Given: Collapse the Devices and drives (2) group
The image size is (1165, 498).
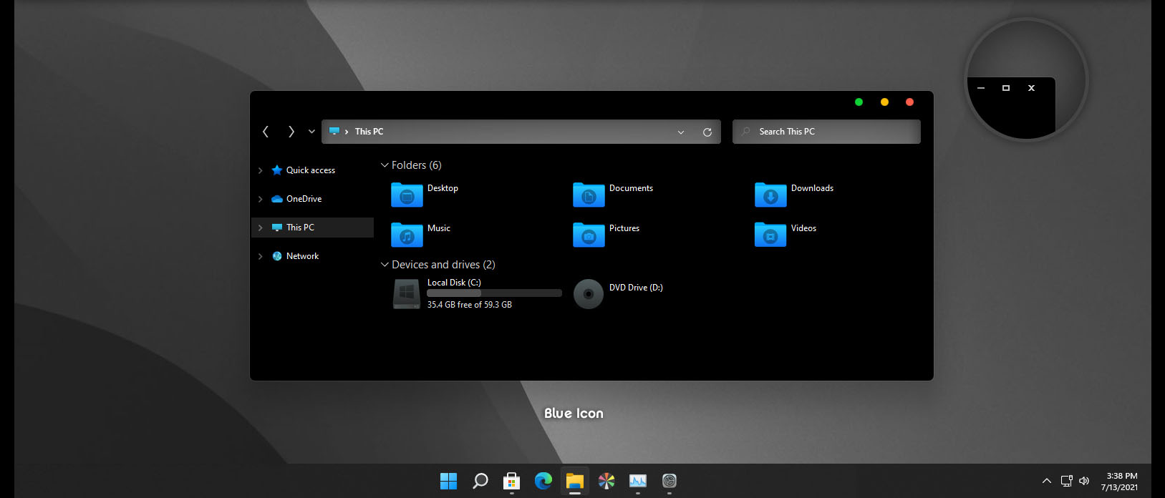Looking at the screenshot, I should pos(385,265).
